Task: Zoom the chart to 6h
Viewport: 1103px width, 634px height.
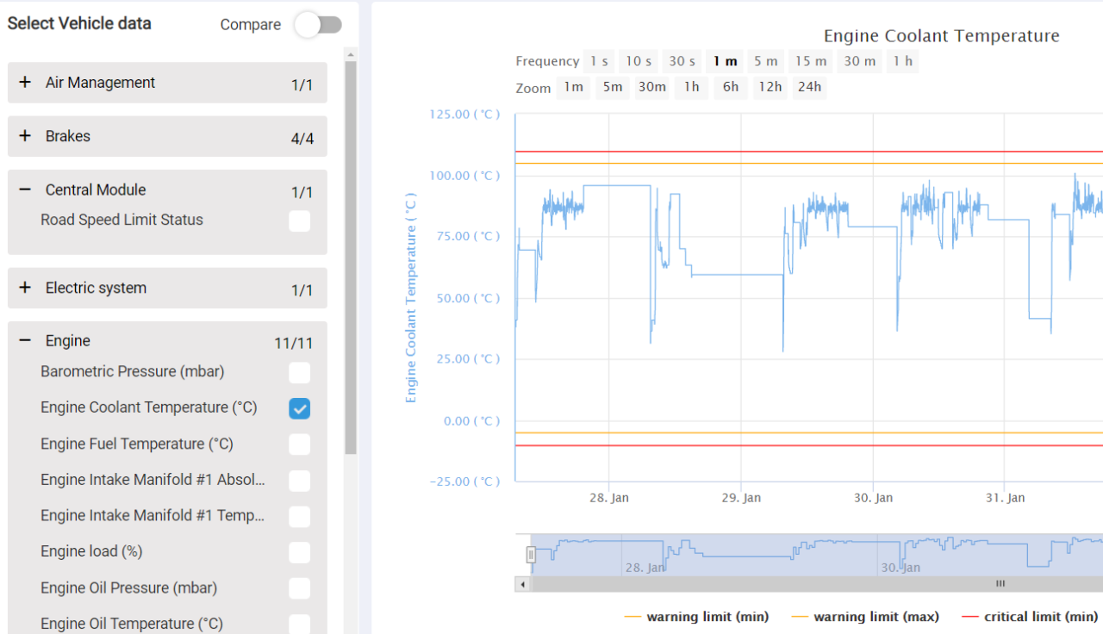Action: pyautogui.click(x=730, y=87)
